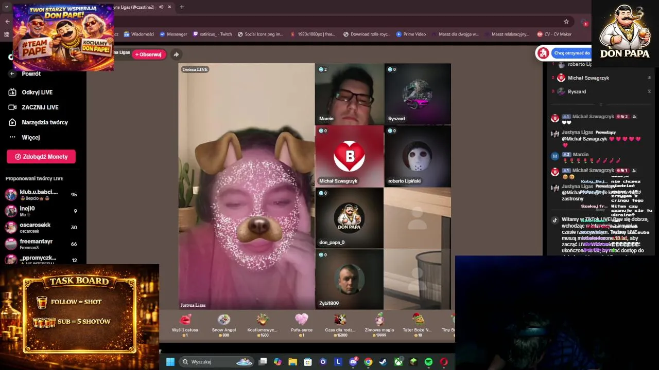Open the Social Icons png bookmark
Viewport: 659px width, 370px height.
261,34
